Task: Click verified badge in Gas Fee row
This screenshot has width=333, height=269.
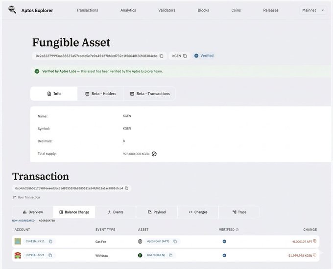Action: tap(224, 242)
